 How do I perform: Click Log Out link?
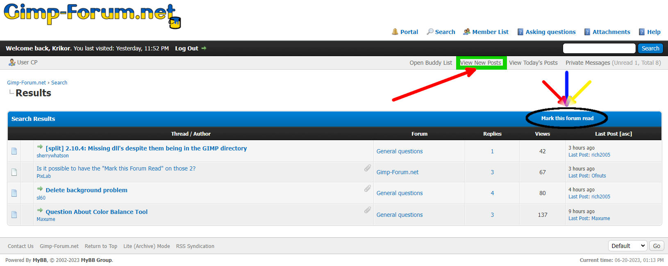[186, 48]
